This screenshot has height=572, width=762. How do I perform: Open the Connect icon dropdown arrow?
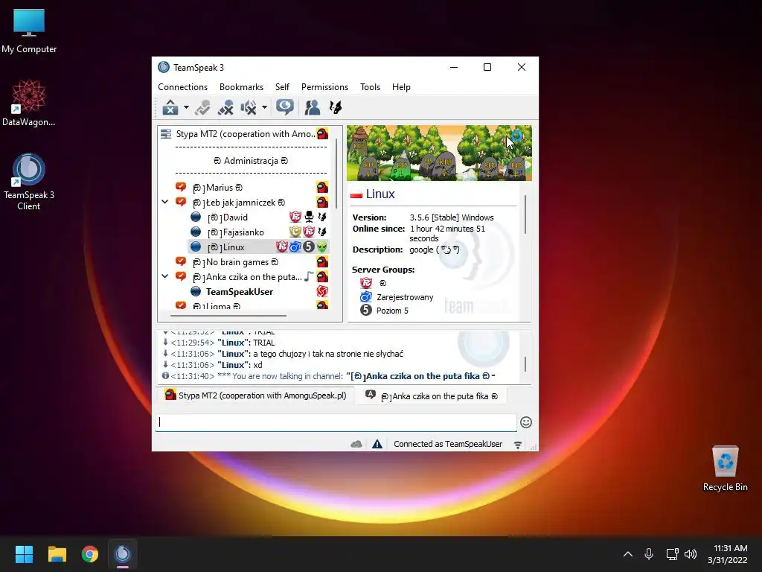click(186, 107)
